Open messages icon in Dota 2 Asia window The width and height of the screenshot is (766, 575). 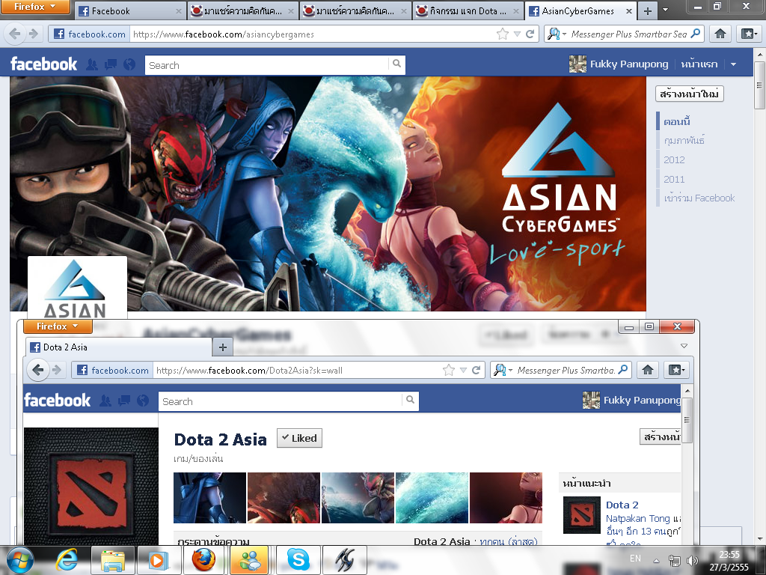(x=124, y=401)
